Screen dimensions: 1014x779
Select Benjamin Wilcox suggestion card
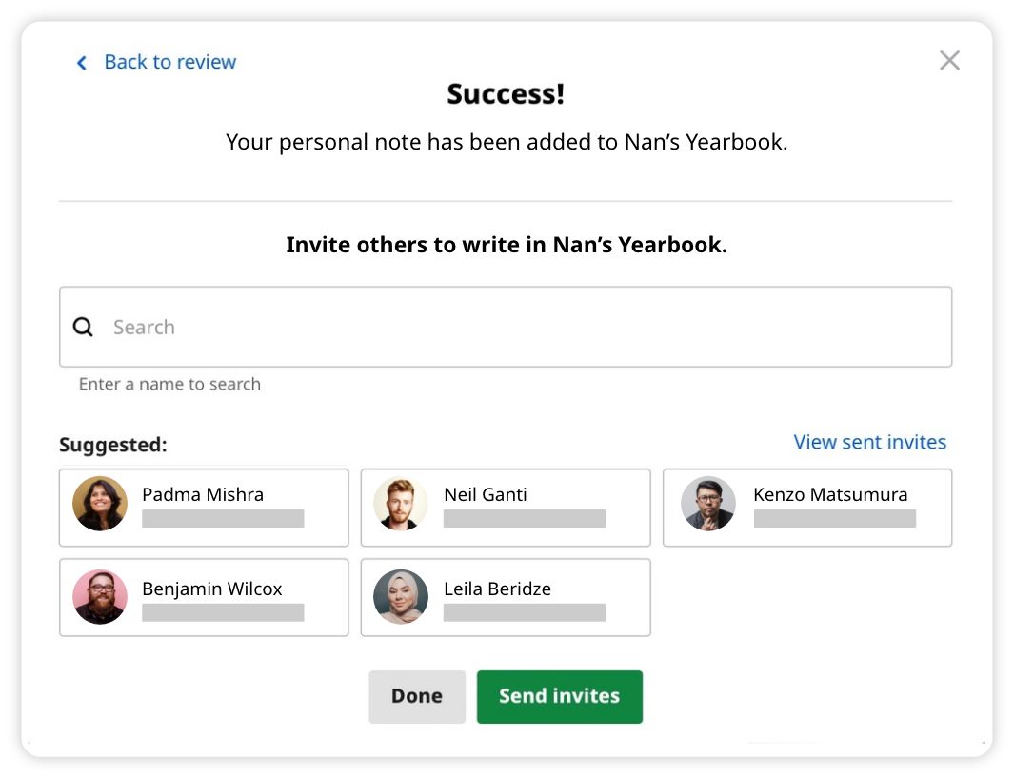tap(204, 597)
